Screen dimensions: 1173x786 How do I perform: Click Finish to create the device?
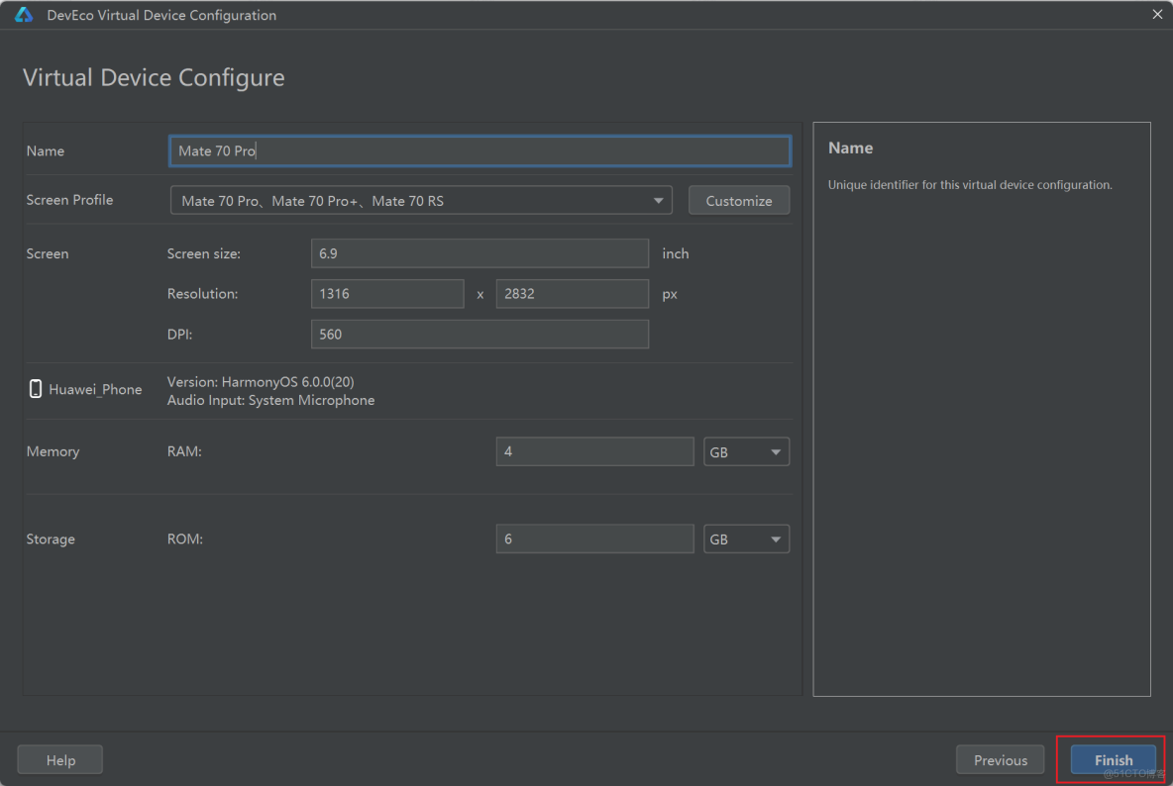coord(1113,760)
